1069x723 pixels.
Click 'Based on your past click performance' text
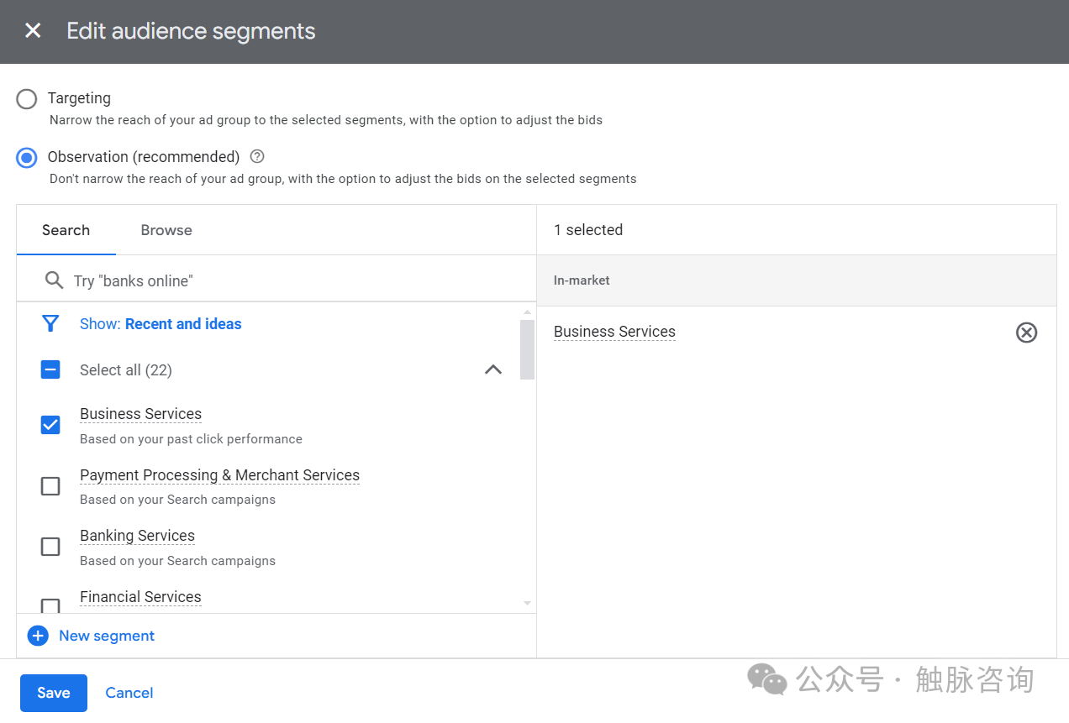point(191,439)
